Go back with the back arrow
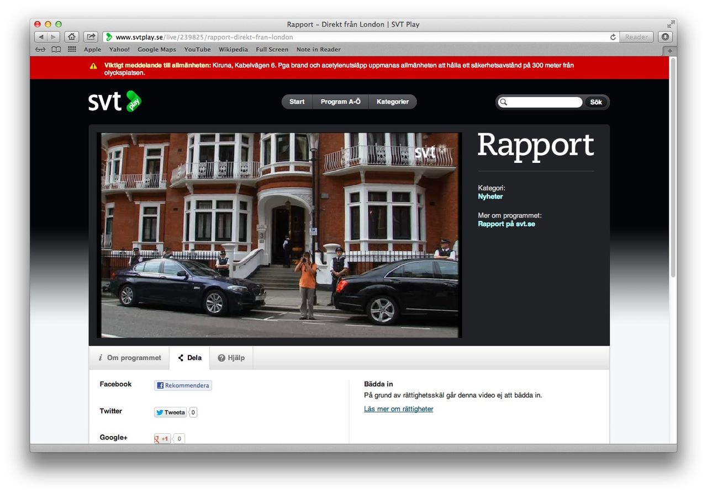 (41, 37)
